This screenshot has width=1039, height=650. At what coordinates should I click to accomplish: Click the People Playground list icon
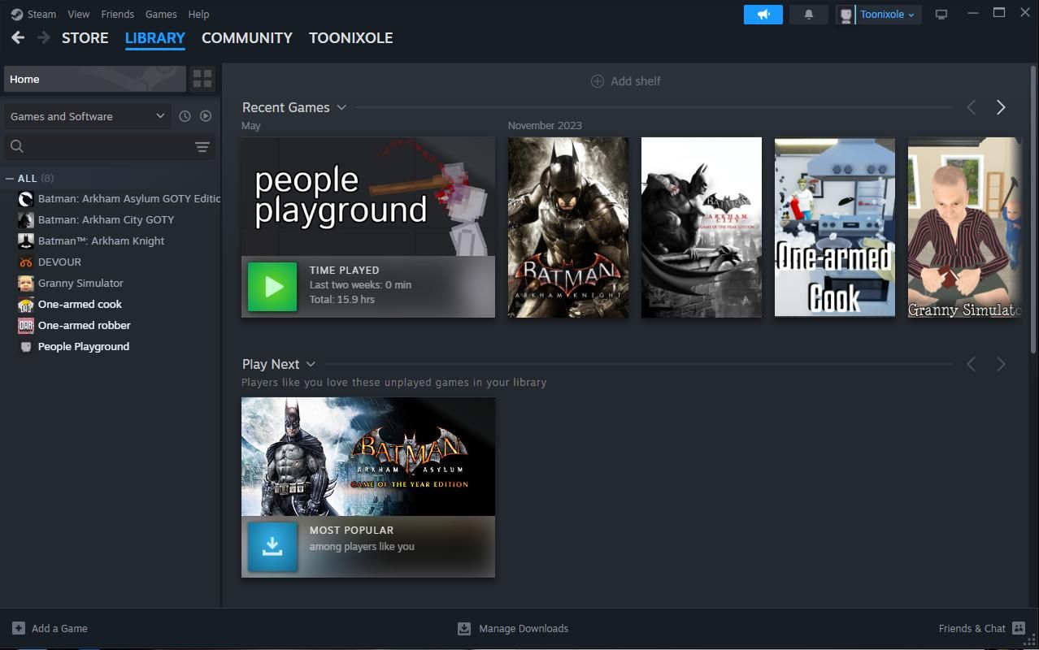click(x=26, y=346)
